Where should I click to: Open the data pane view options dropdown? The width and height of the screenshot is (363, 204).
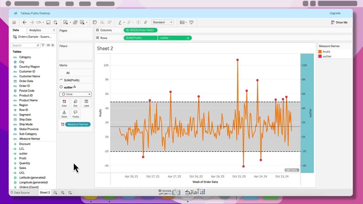pos(52,45)
